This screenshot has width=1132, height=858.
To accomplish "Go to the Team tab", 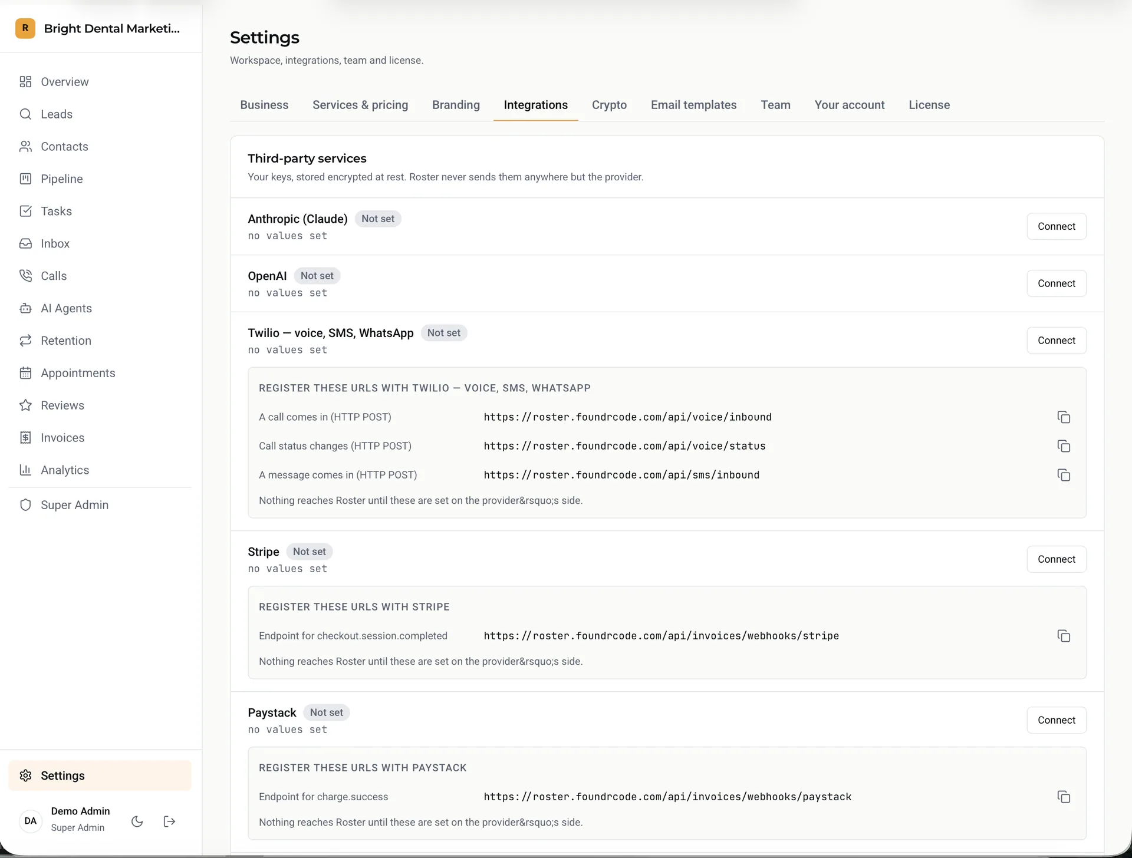I will pos(775,105).
